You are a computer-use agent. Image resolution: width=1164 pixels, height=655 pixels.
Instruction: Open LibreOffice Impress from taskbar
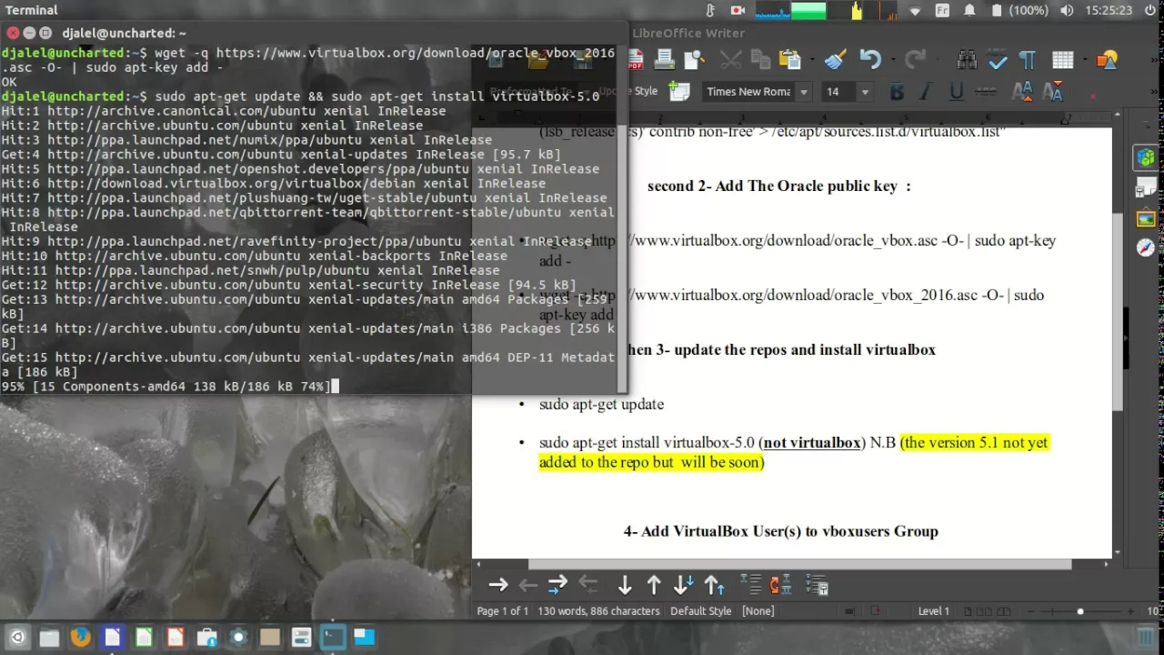coord(176,637)
